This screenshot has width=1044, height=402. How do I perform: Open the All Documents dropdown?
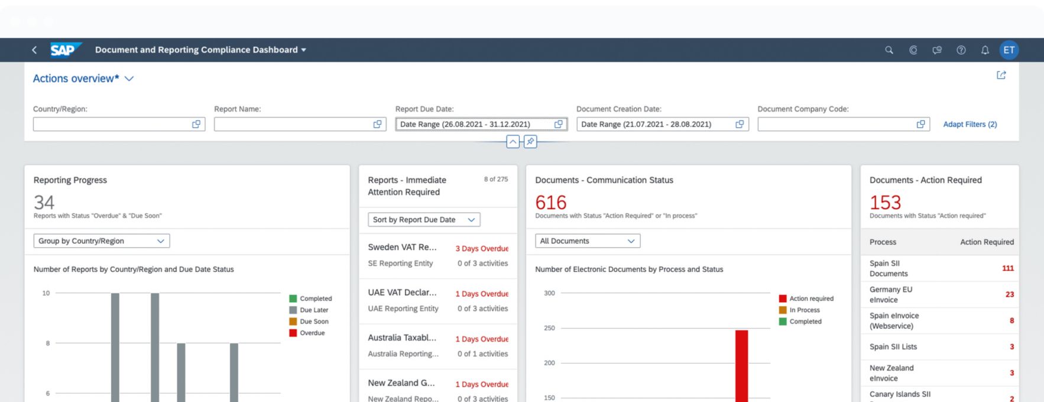[587, 241]
